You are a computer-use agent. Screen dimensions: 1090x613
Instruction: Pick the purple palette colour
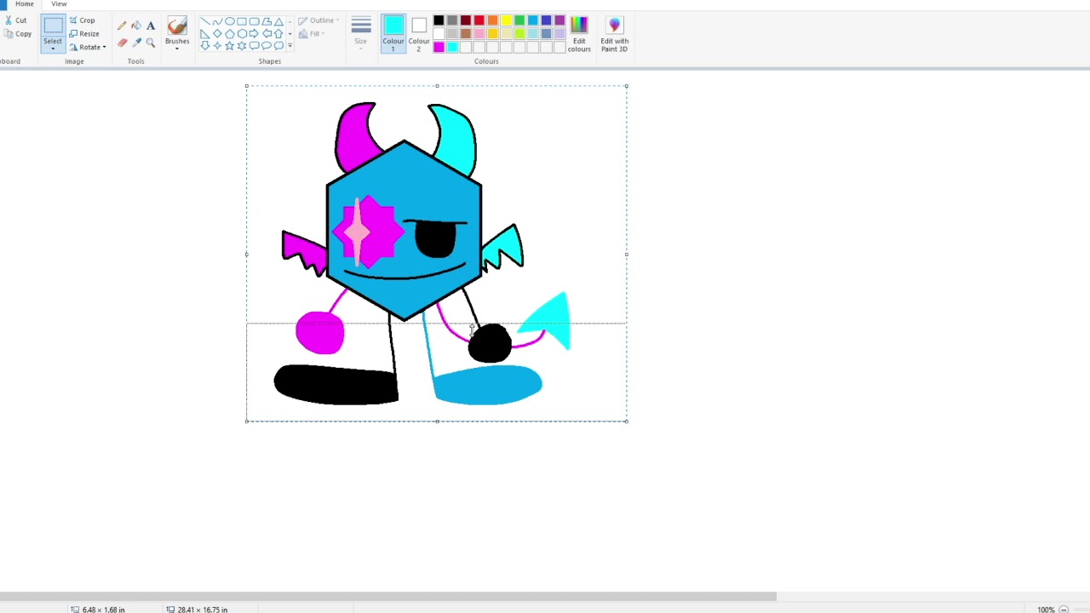pos(559,20)
